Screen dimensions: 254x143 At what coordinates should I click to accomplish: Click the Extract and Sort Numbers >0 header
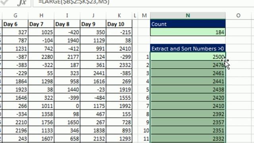(x=188, y=48)
